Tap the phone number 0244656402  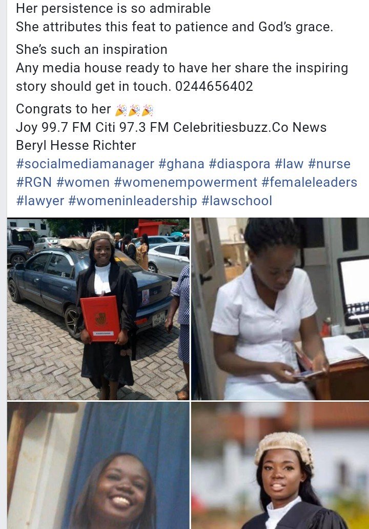214,86
